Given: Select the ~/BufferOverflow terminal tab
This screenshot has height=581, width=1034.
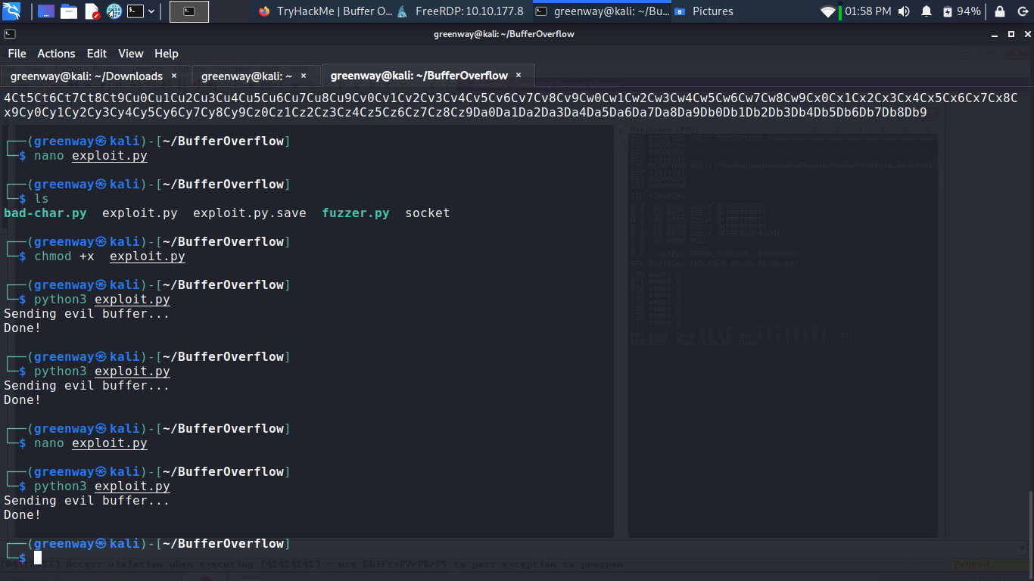Looking at the screenshot, I should point(428,76).
